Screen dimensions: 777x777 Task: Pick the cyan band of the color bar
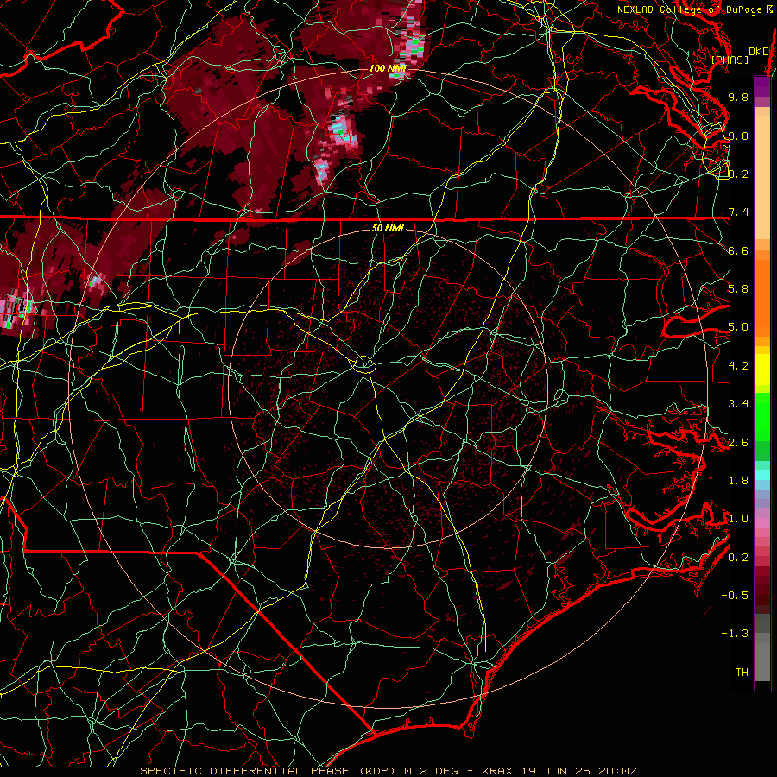point(762,475)
